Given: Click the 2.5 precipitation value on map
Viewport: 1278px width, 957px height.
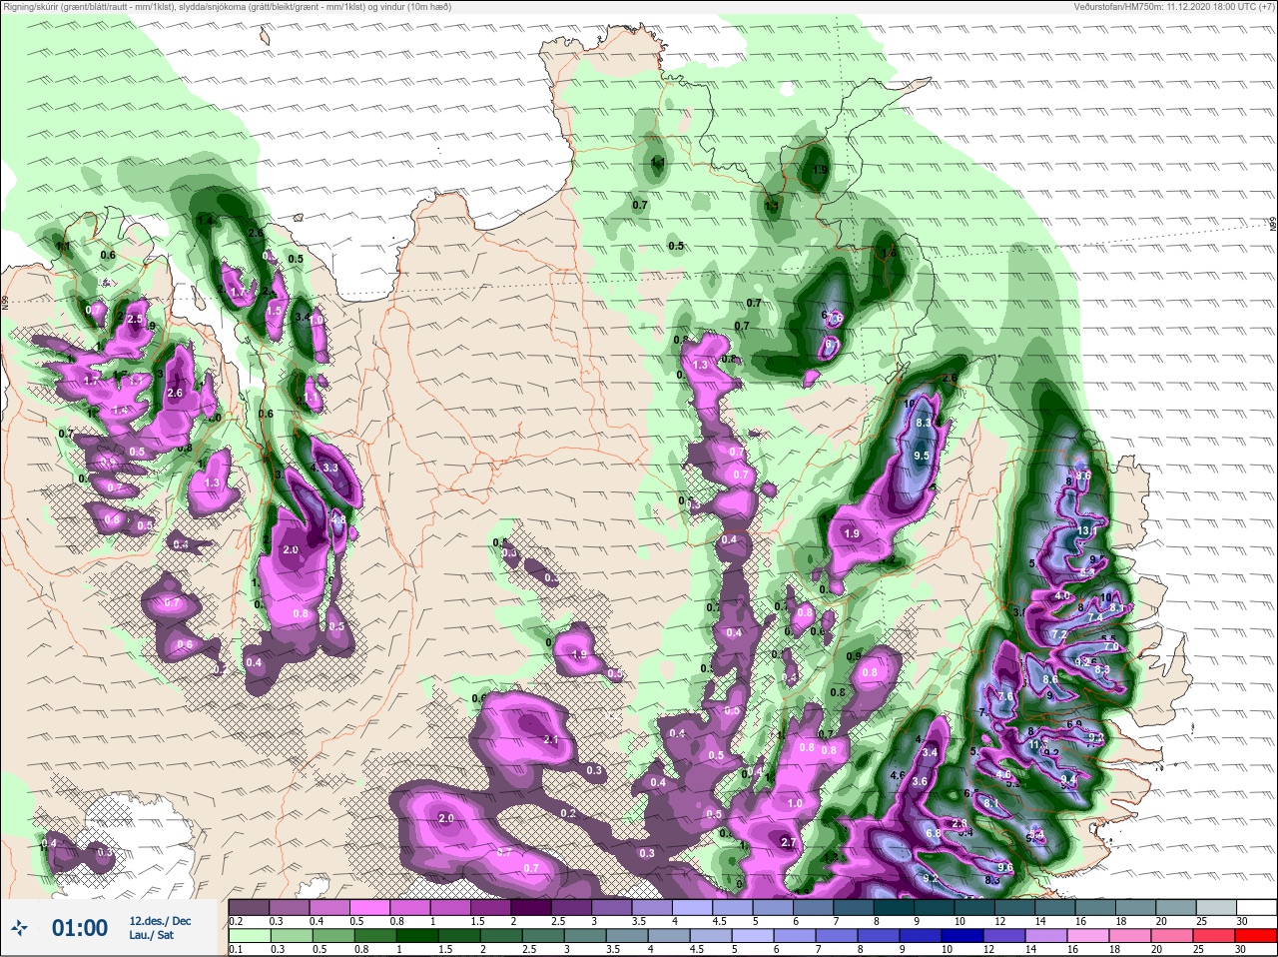Looking at the screenshot, I should (135, 320).
